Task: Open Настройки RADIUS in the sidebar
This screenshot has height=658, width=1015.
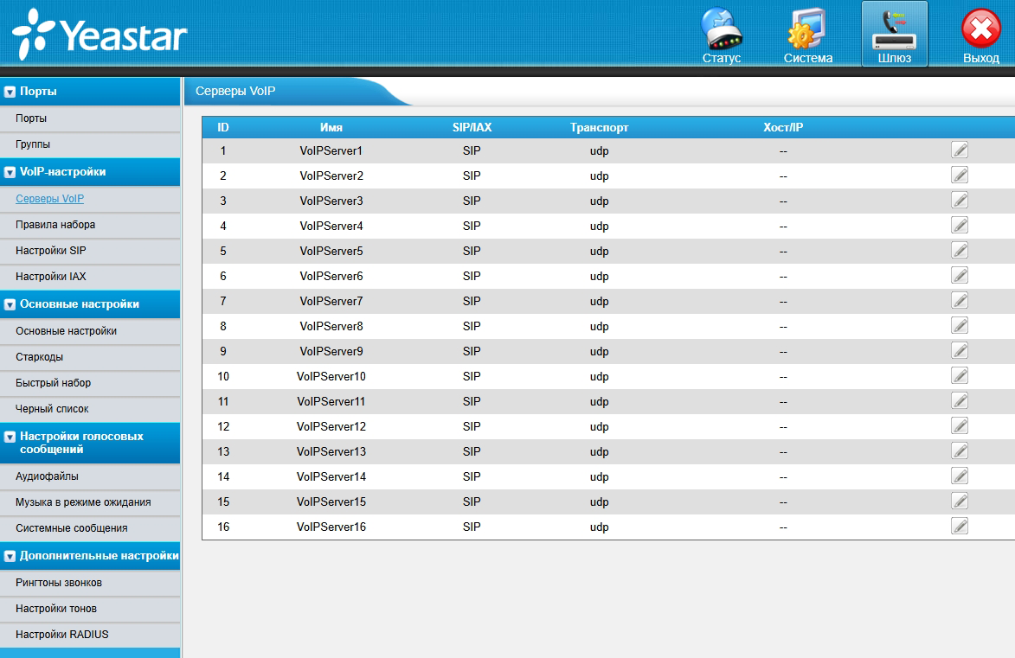Action: 62,635
